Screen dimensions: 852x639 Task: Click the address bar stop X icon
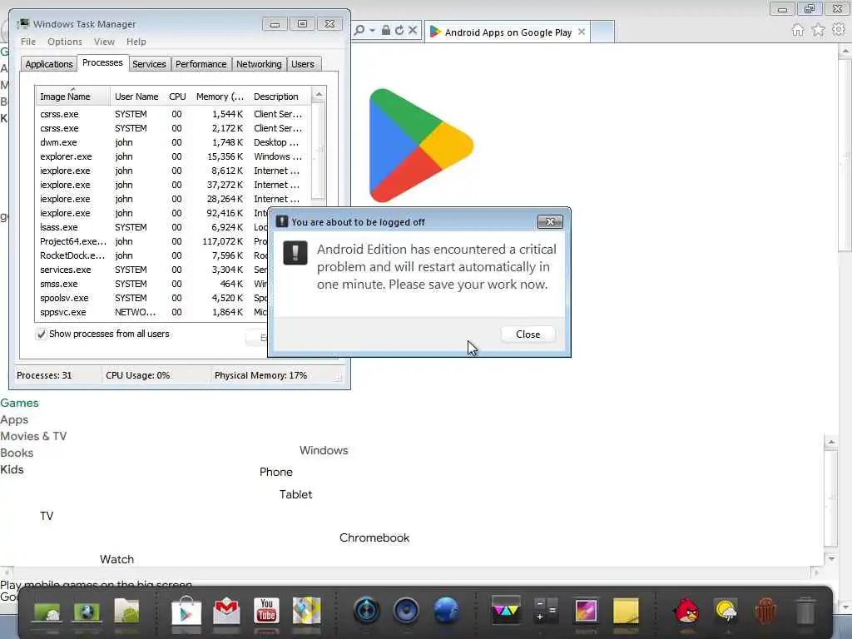point(413,31)
